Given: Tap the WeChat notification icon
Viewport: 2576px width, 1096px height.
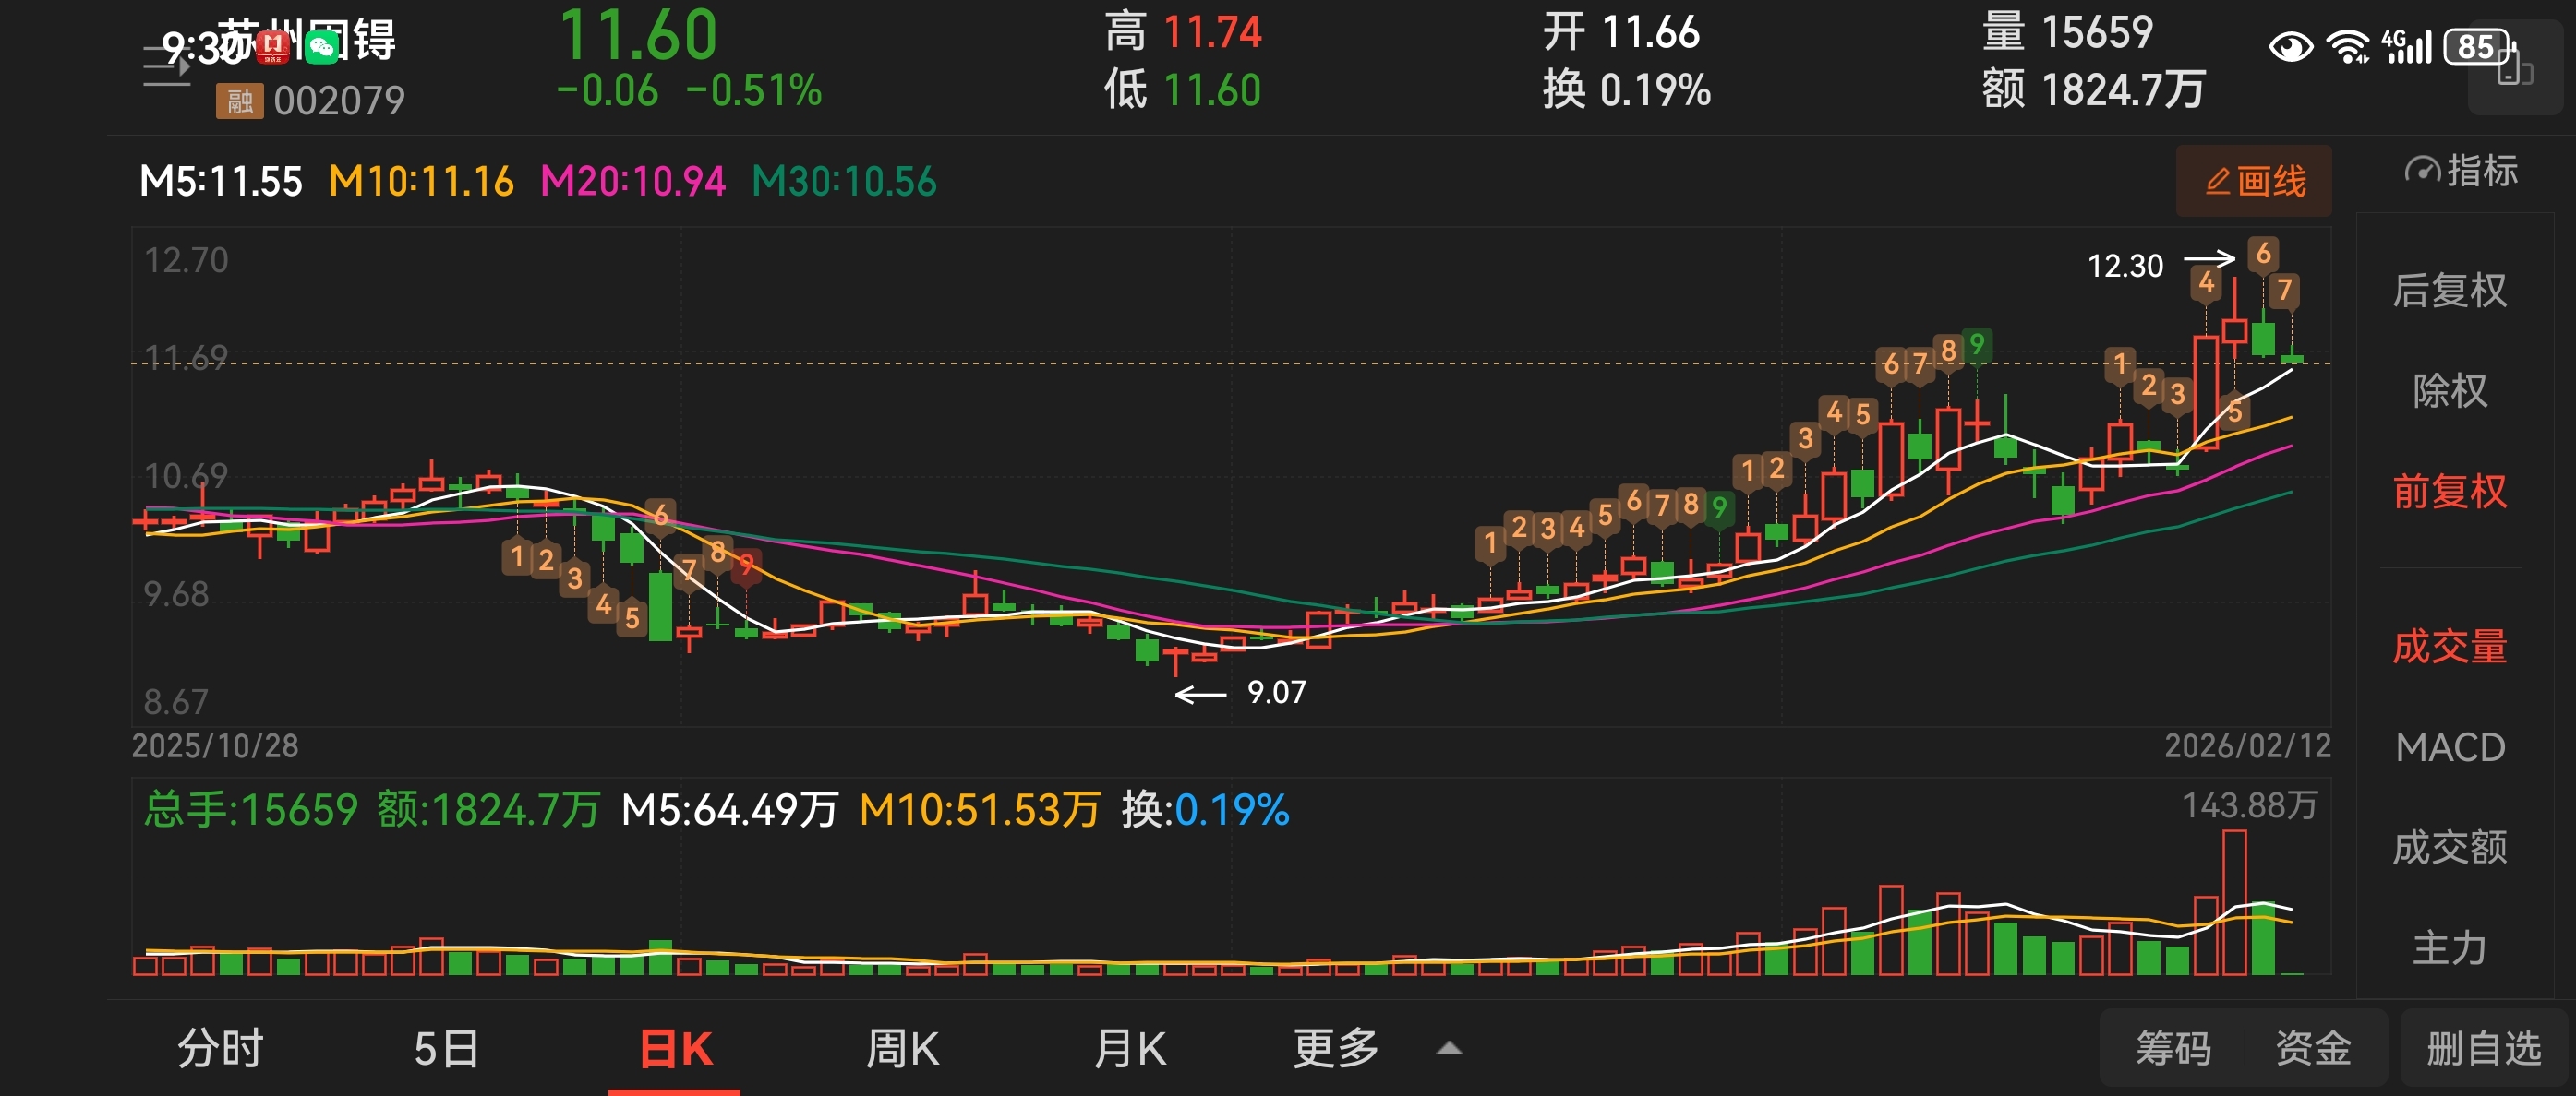Looking at the screenshot, I should [322, 47].
